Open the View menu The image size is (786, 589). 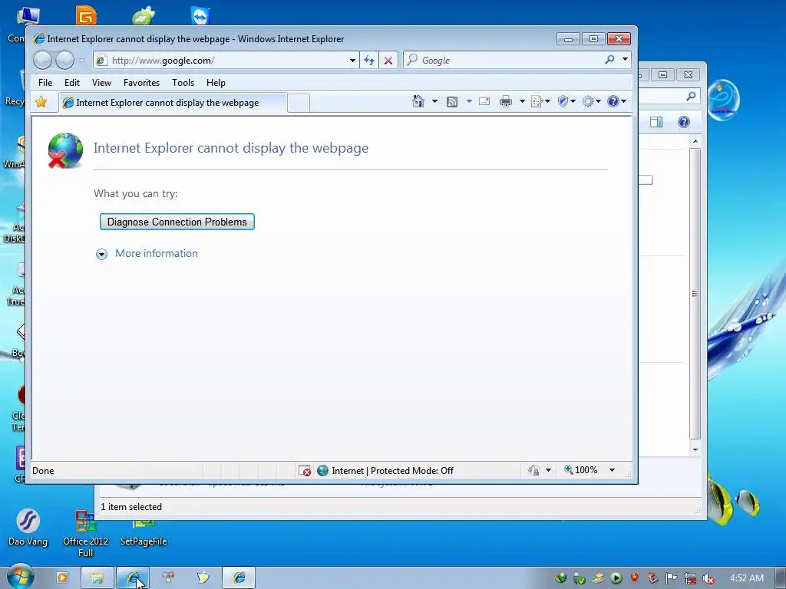click(x=101, y=83)
